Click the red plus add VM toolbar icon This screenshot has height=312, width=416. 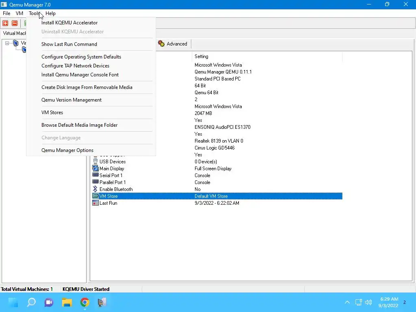[x=5, y=23]
